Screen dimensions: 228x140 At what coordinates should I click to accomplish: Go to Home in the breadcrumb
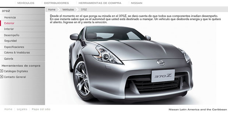51,10
